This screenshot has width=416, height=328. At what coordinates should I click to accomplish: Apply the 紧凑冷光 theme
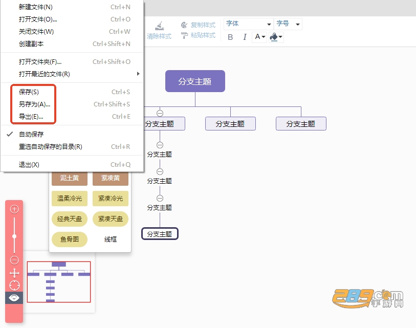click(111, 198)
